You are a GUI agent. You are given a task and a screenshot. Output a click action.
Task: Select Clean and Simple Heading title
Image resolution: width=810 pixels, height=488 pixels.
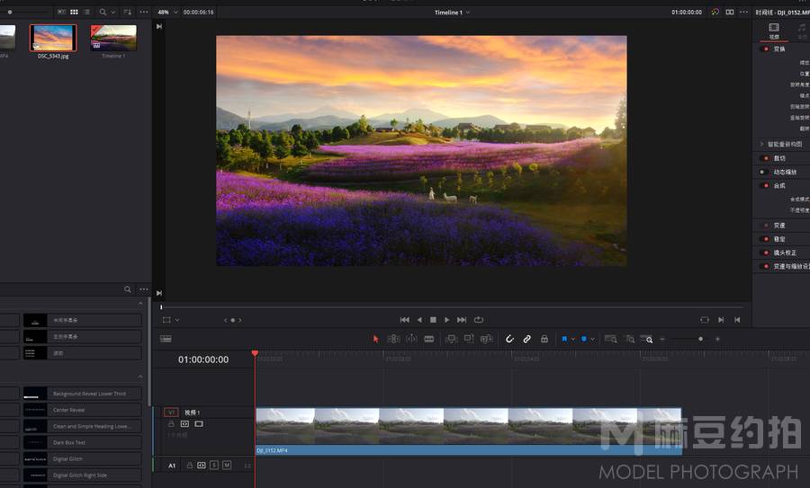82,426
